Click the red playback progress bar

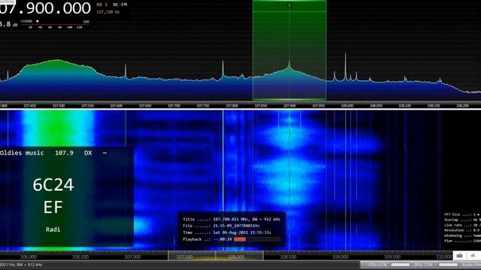click(240, 239)
